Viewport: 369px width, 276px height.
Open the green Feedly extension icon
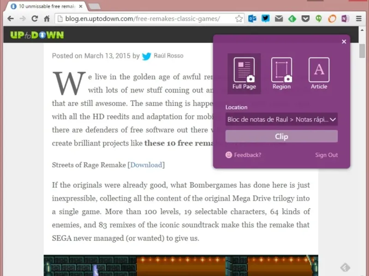pyautogui.click(x=292, y=18)
